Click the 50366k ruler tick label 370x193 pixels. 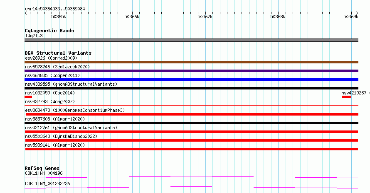132,17
